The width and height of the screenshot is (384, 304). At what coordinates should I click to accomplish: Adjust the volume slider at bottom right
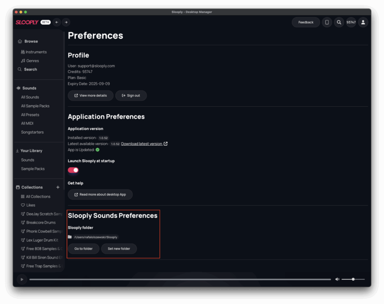(353, 279)
